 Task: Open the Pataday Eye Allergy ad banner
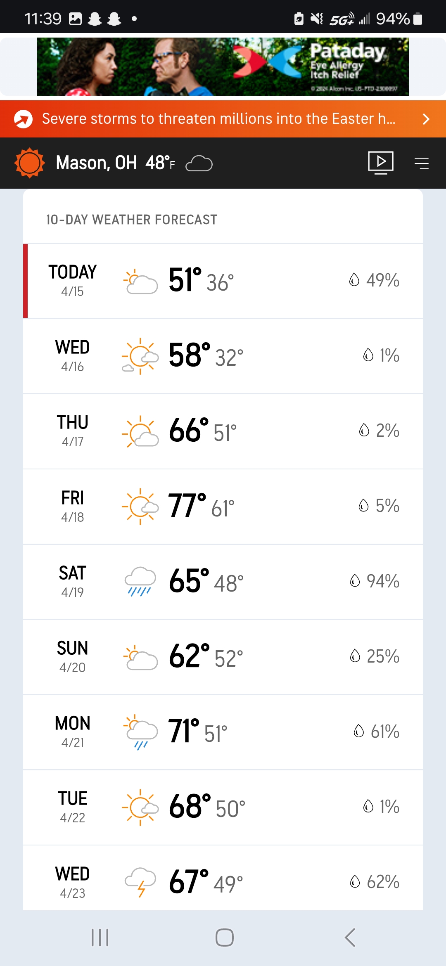pos(223,66)
